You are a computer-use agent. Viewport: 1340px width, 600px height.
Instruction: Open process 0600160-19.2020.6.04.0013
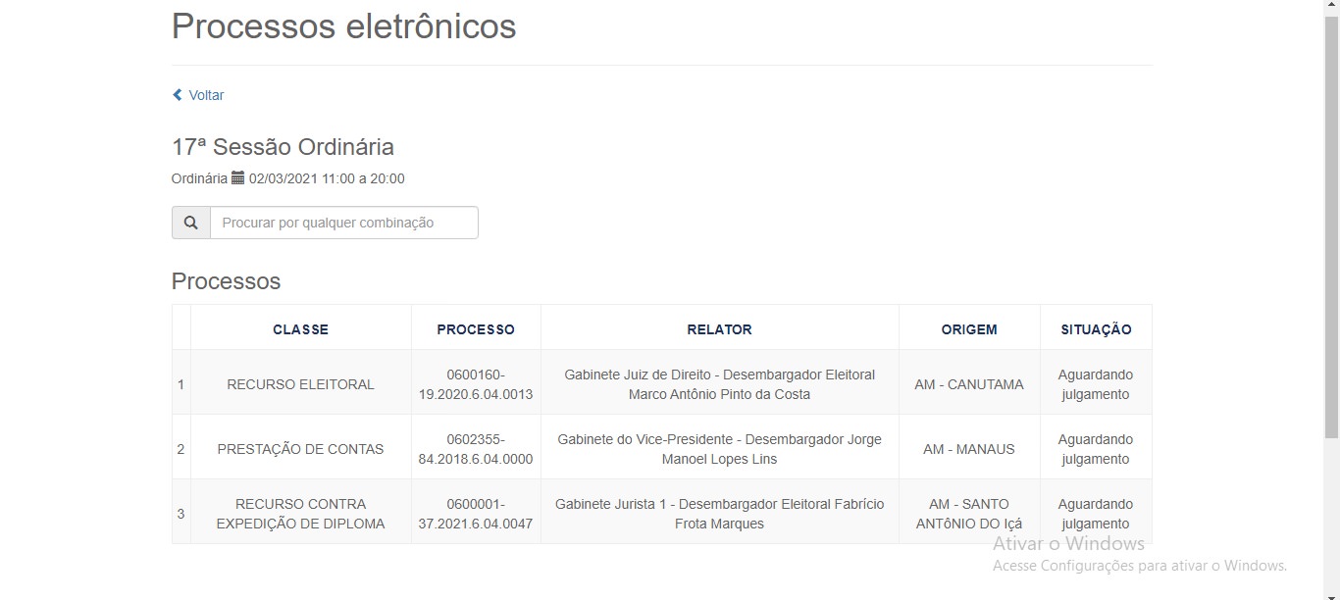coord(476,384)
